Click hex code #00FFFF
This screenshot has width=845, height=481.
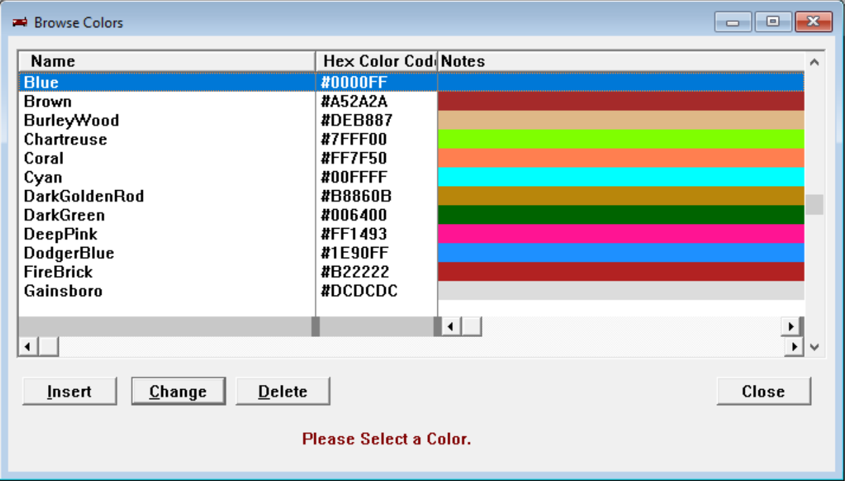click(x=353, y=177)
